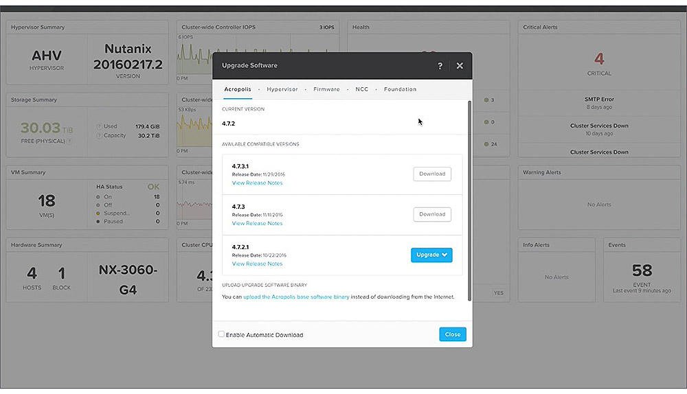Go to the Foundation tab
This screenshot has width=687, height=394.
tap(400, 89)
